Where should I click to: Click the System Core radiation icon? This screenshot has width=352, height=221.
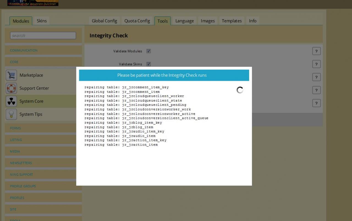click(11, 101)
